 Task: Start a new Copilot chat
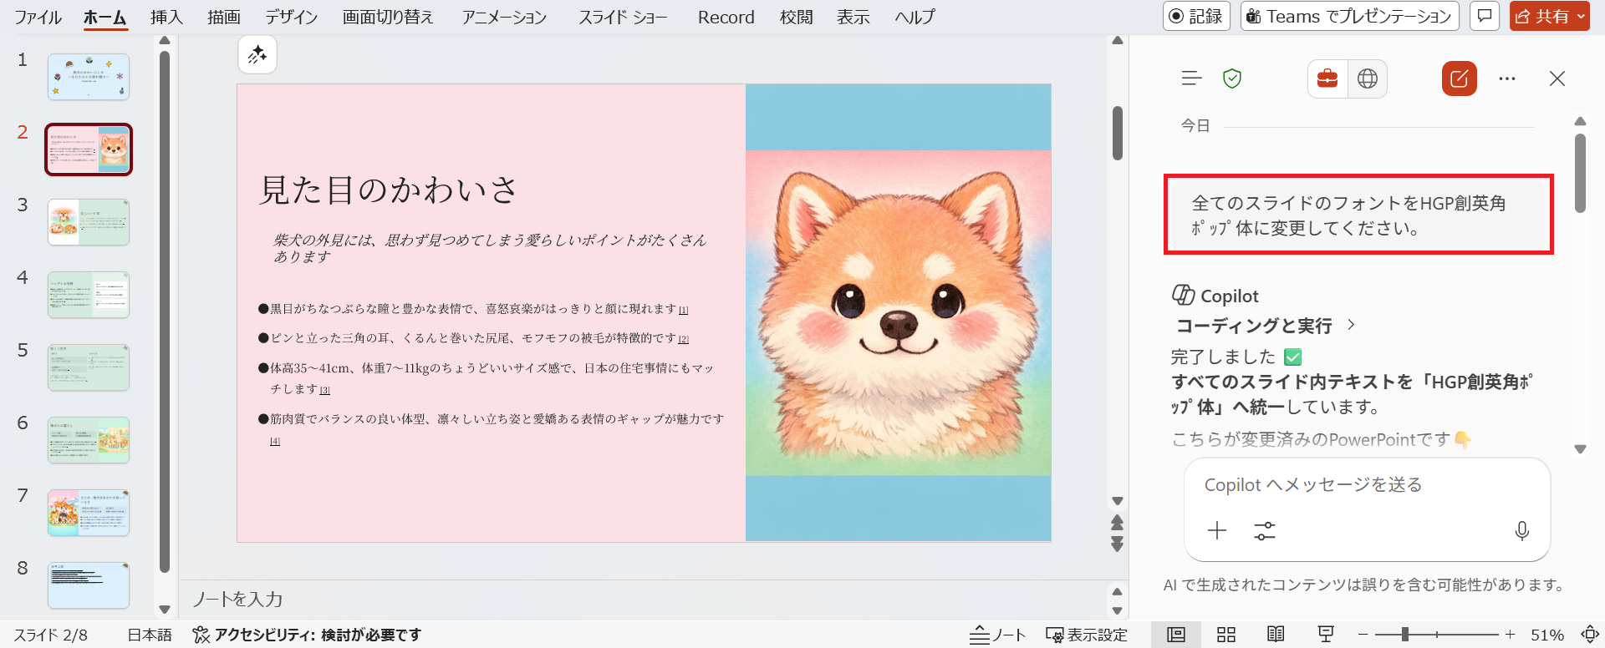click(1459, 78)
